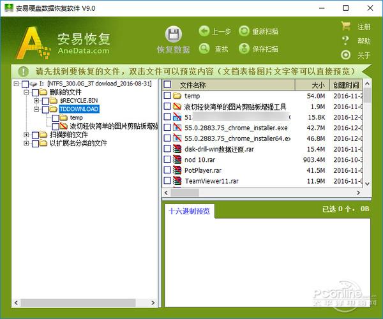Click the 关于 about link
The image size is (383, 319).
pyautogui.click(x=364, y=55)
